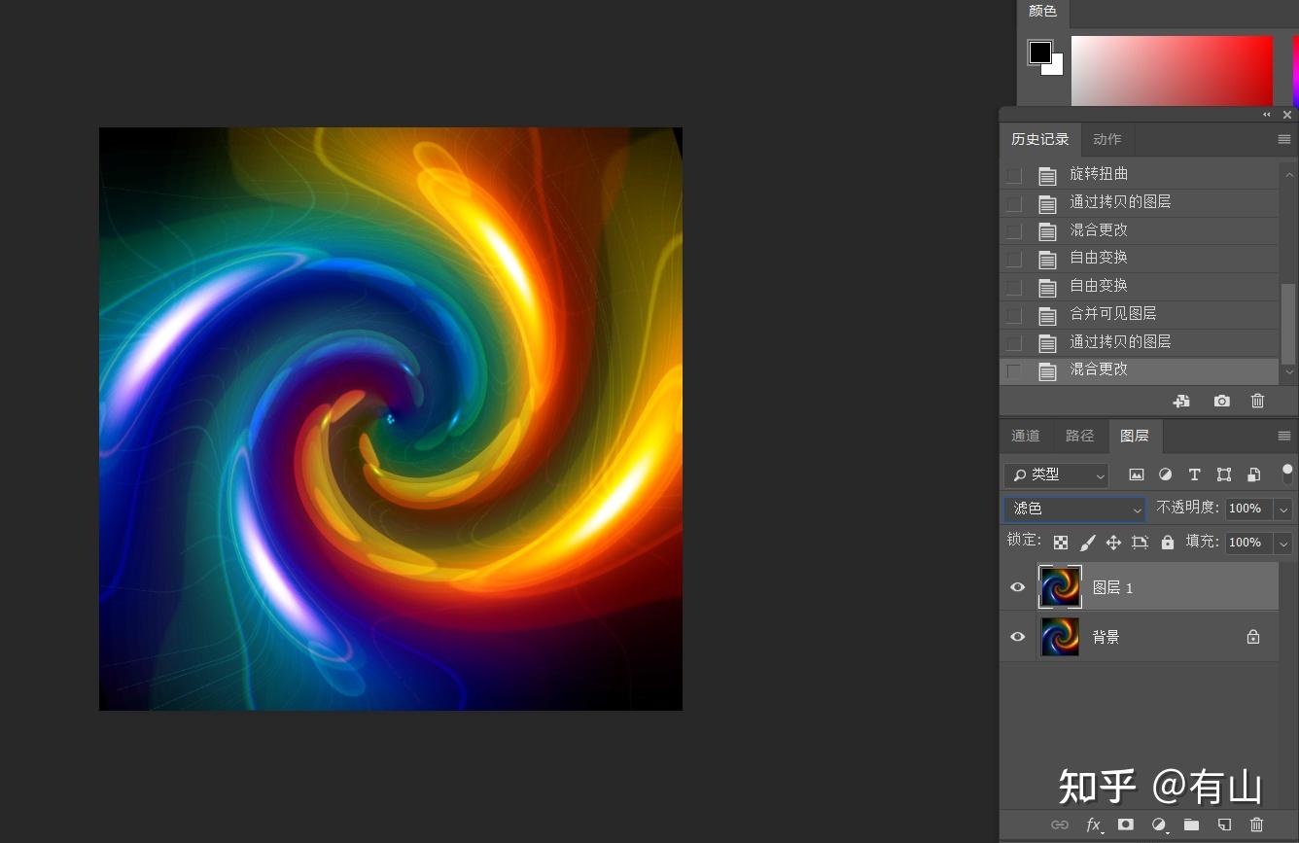
Task: Click the black foreground color swatch
Action: (x=1039, y=52)
